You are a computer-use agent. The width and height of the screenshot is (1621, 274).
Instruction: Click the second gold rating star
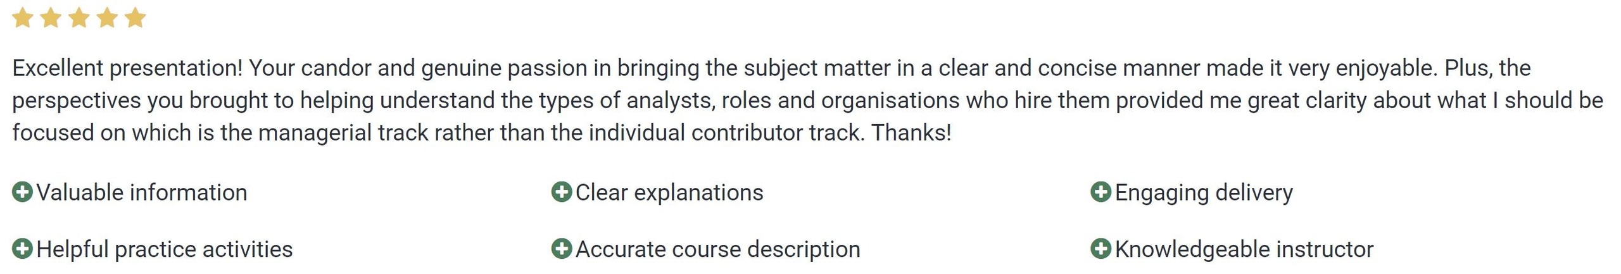(51, 18)
